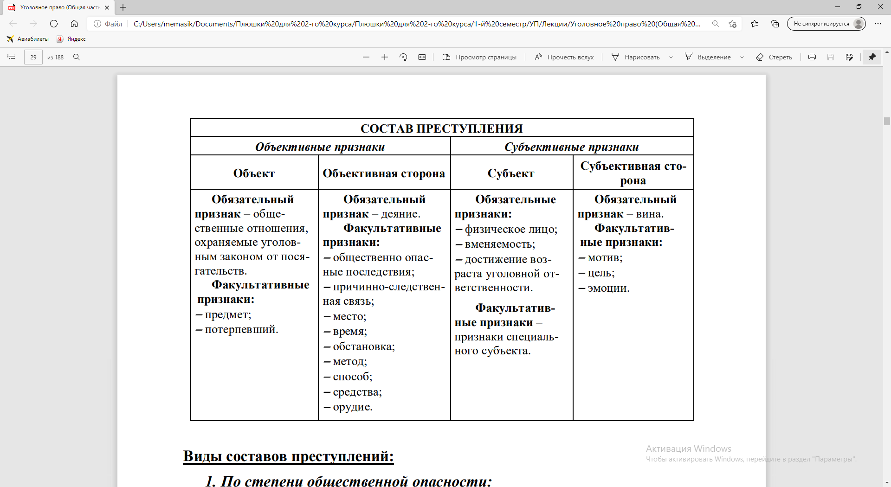Open a new browser tab

click(123, 7)
